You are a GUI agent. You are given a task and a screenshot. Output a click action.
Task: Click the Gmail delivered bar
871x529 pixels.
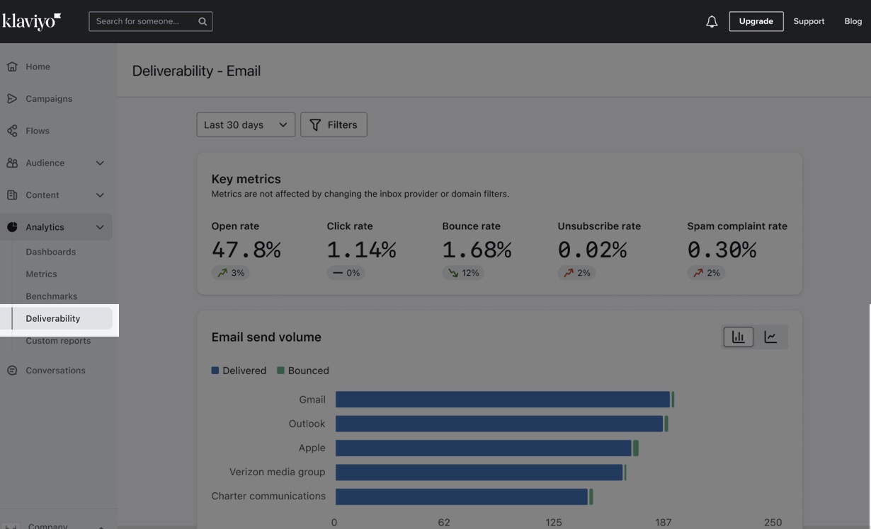coord(503,399)
